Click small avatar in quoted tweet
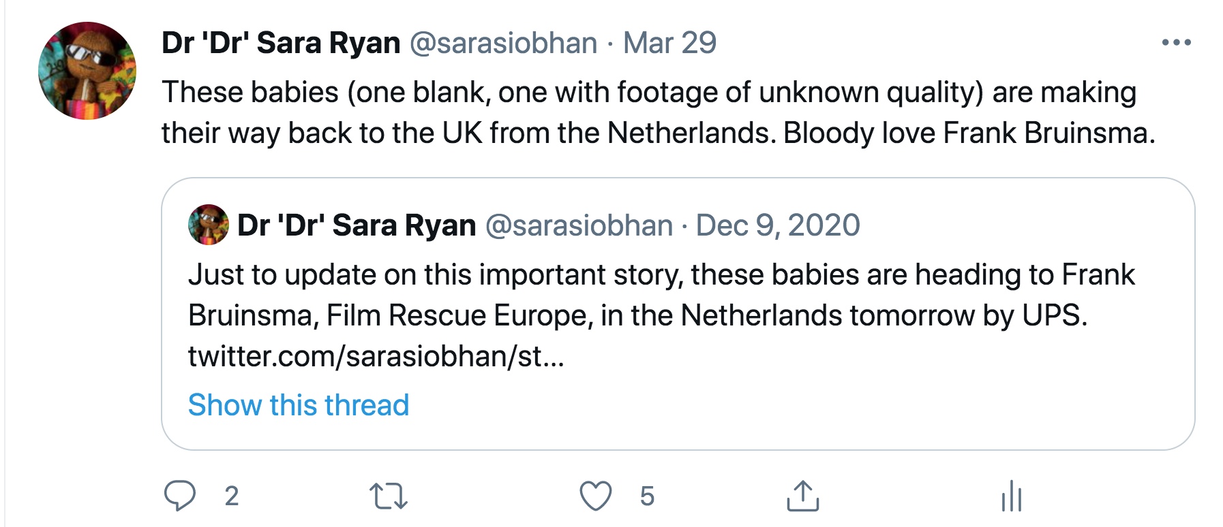Image resolution: width=1223 pixels, height=527 pixels. coord(208,225)
